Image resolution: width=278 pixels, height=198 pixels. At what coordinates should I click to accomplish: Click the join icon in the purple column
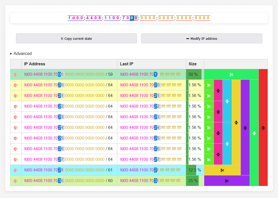coord(245,128)
